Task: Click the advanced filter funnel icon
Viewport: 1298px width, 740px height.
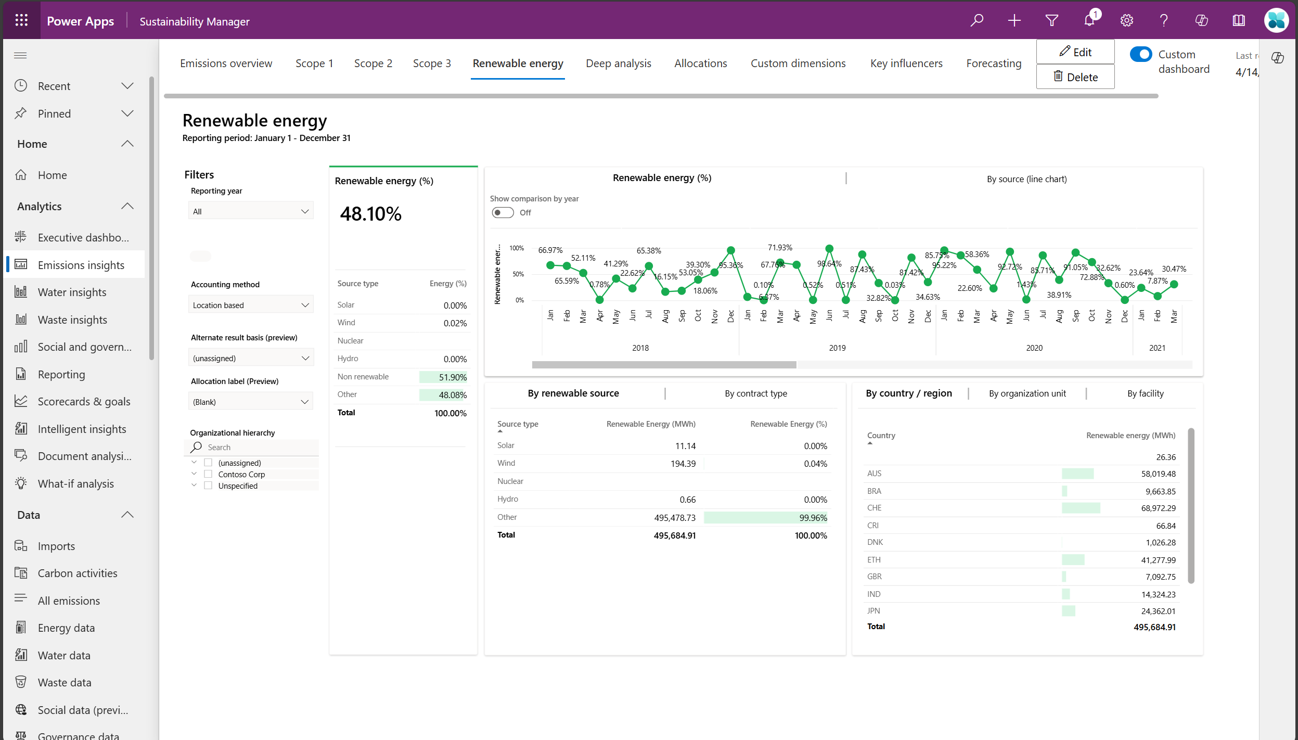Action: click(1052, 21)
